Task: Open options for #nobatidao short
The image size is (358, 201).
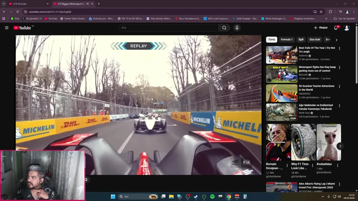Action: (338, 166)
